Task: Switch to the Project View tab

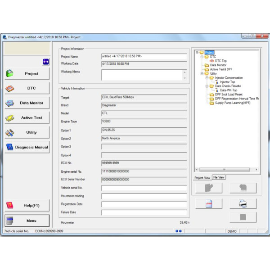Action: coord(202,178)
